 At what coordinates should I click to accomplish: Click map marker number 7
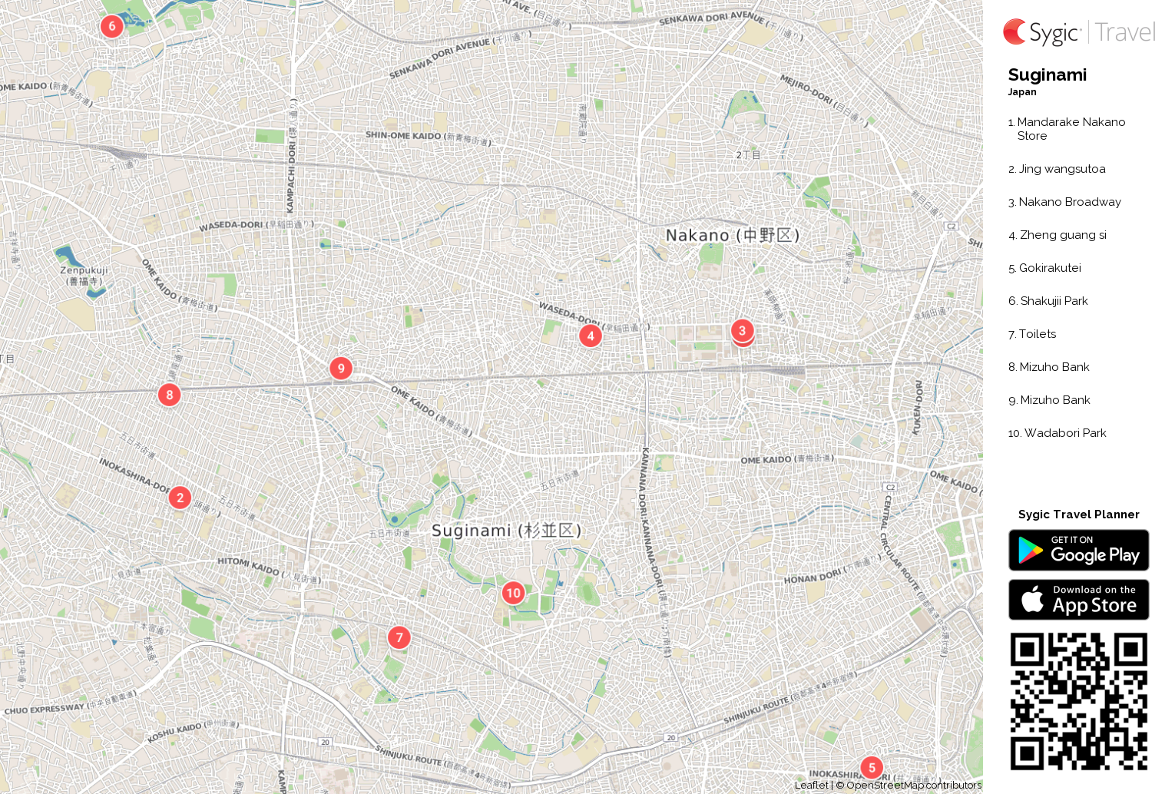(x=399, y=637)
